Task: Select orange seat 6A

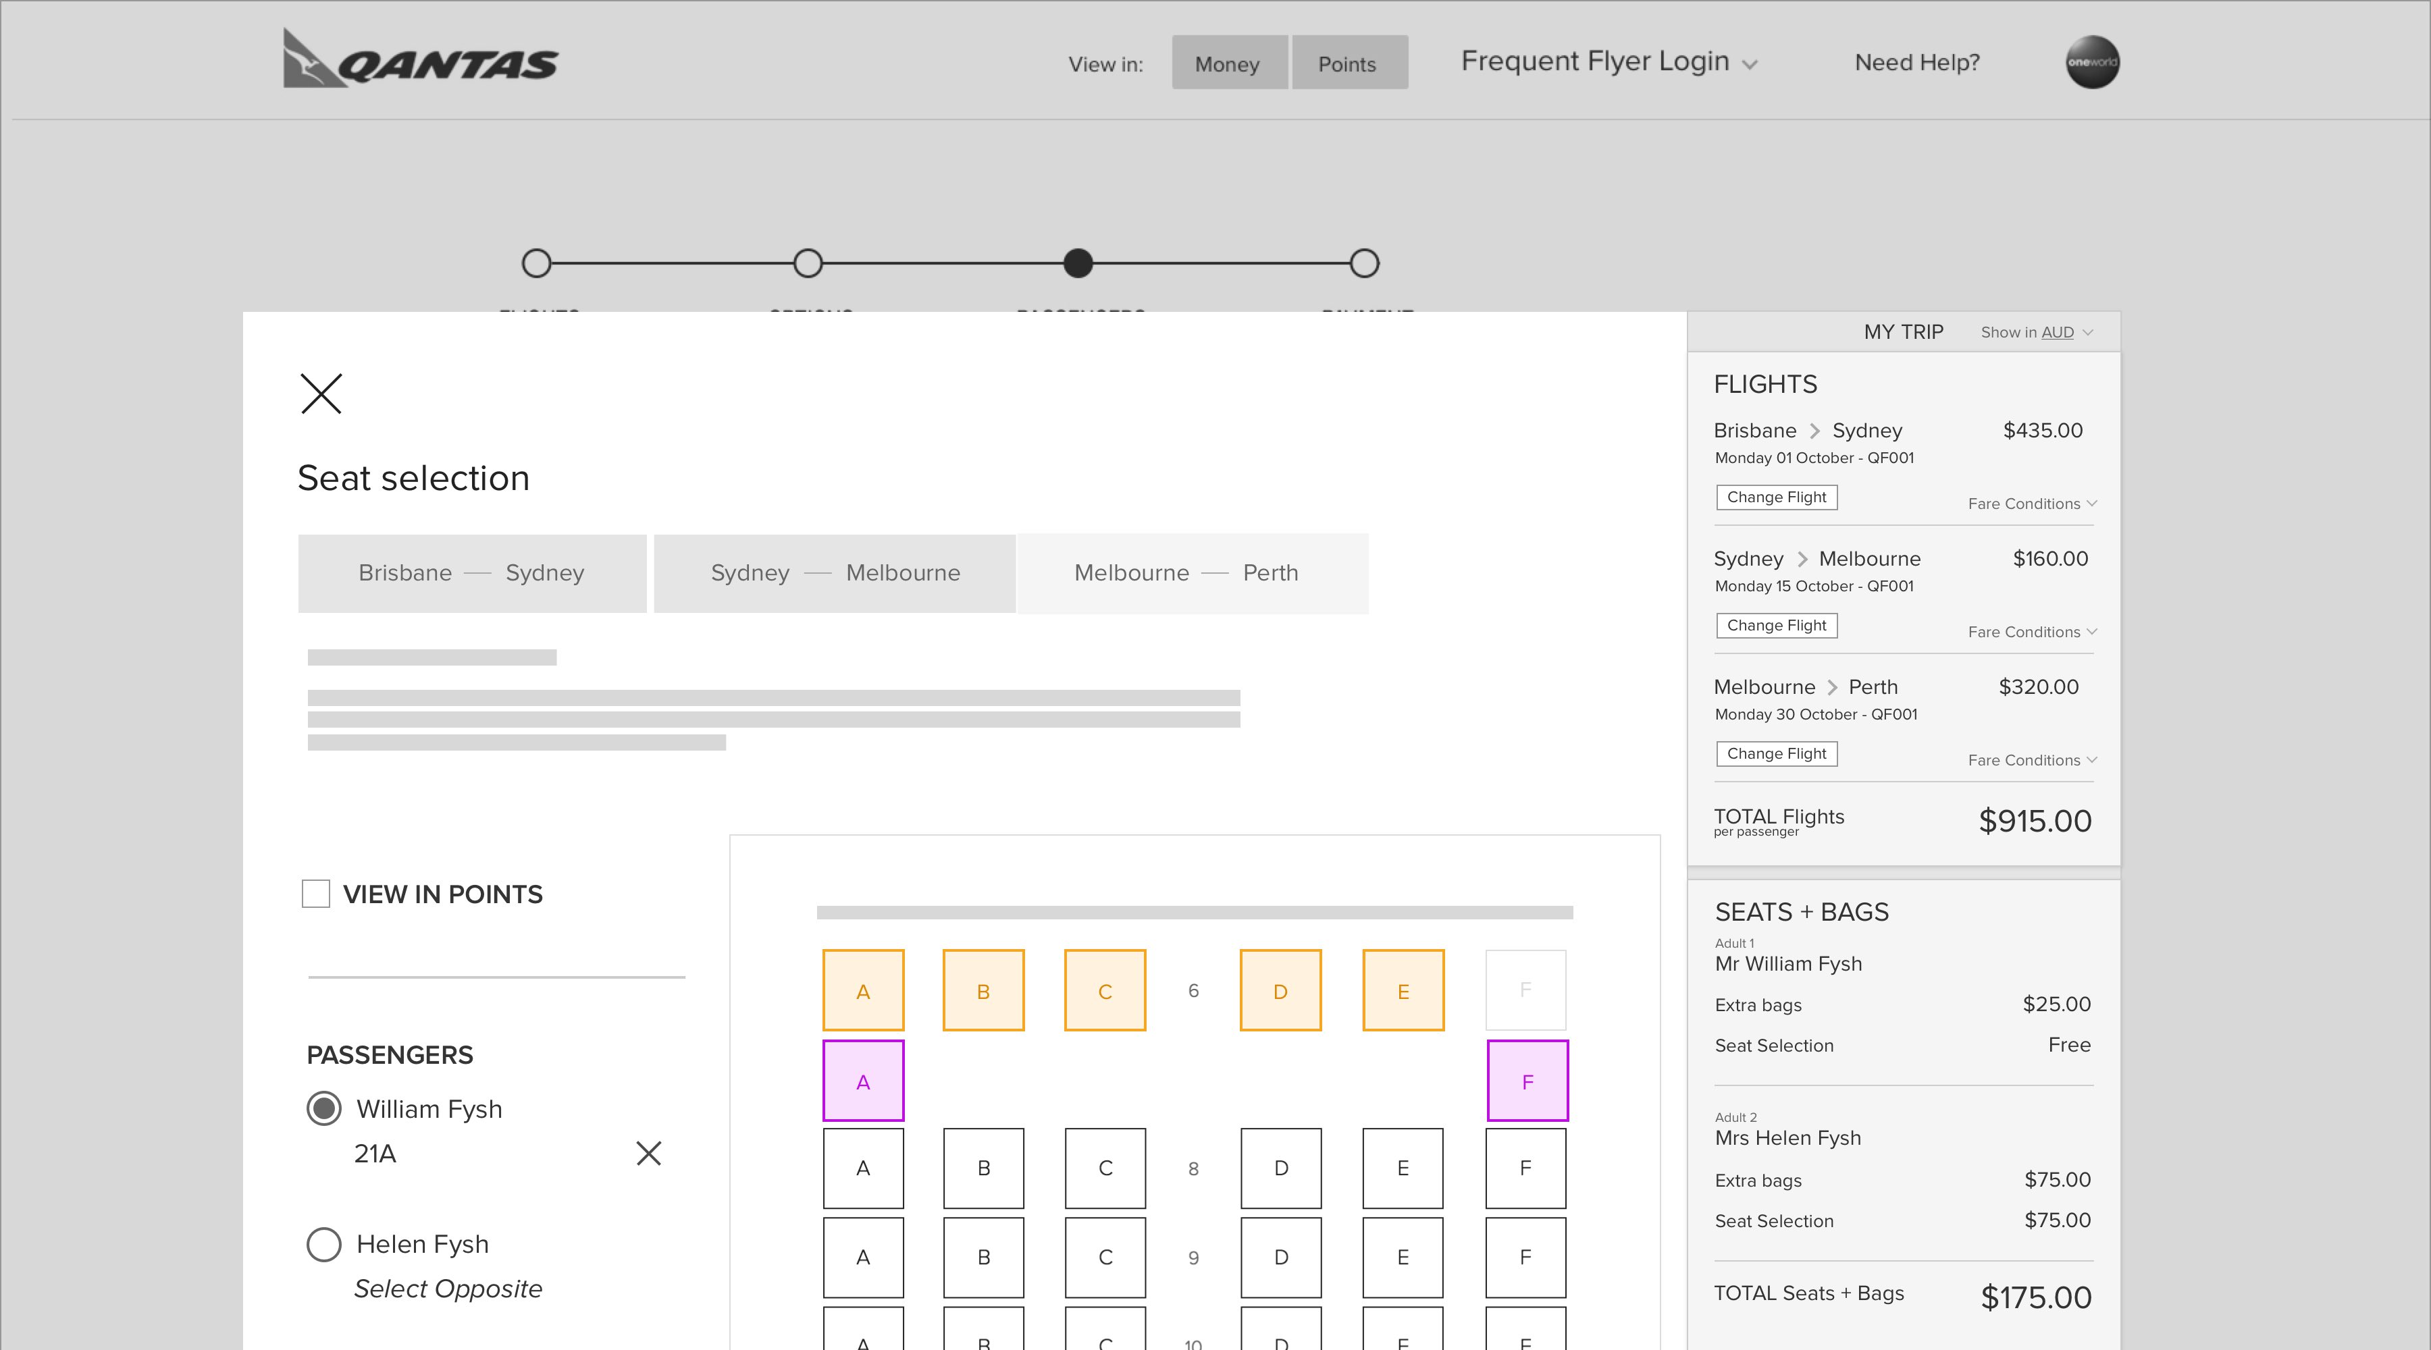Action: pyautogui.click(x=862, y=991)
